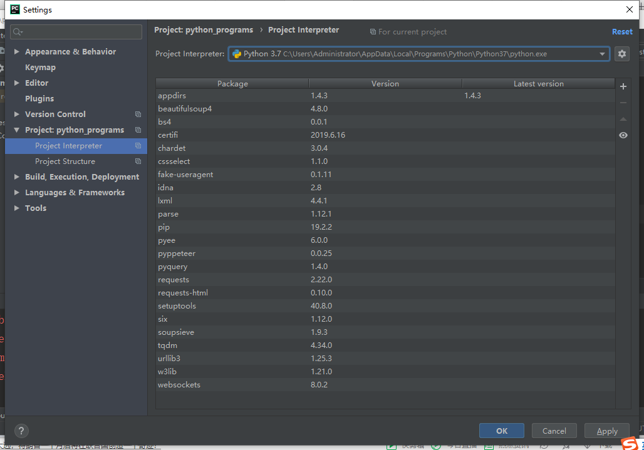Viewport: 644px width, 450px height.
Task: Select the tqdm package row
Action: [385, 345]
